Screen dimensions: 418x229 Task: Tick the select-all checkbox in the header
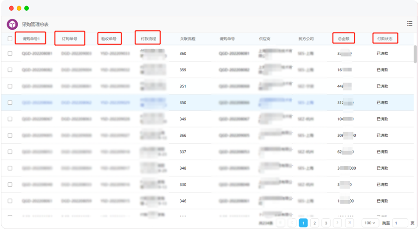(10, 39)
